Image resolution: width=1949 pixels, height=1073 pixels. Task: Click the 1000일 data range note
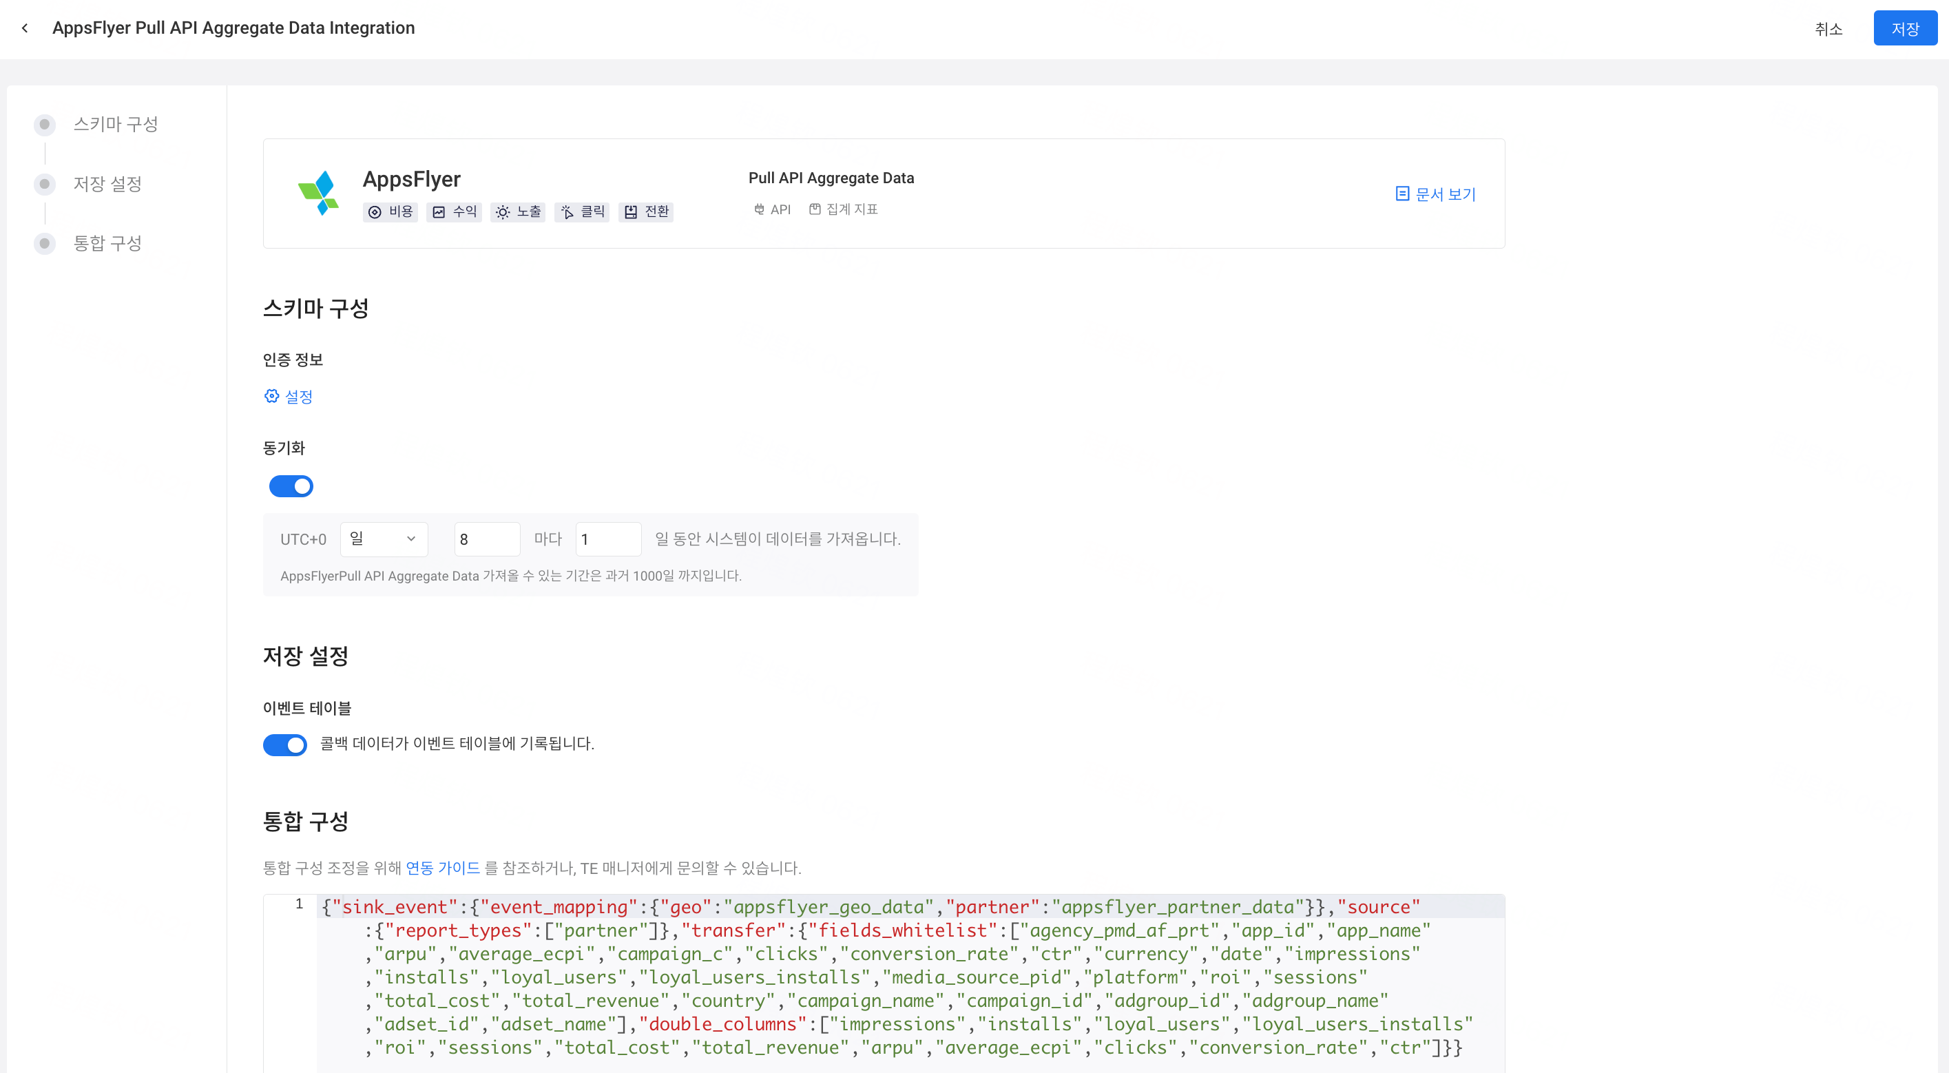coord(511,576)
